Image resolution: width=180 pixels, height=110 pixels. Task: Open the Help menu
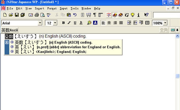97,8
